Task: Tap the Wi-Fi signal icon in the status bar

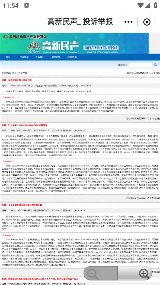Action: 140,5
